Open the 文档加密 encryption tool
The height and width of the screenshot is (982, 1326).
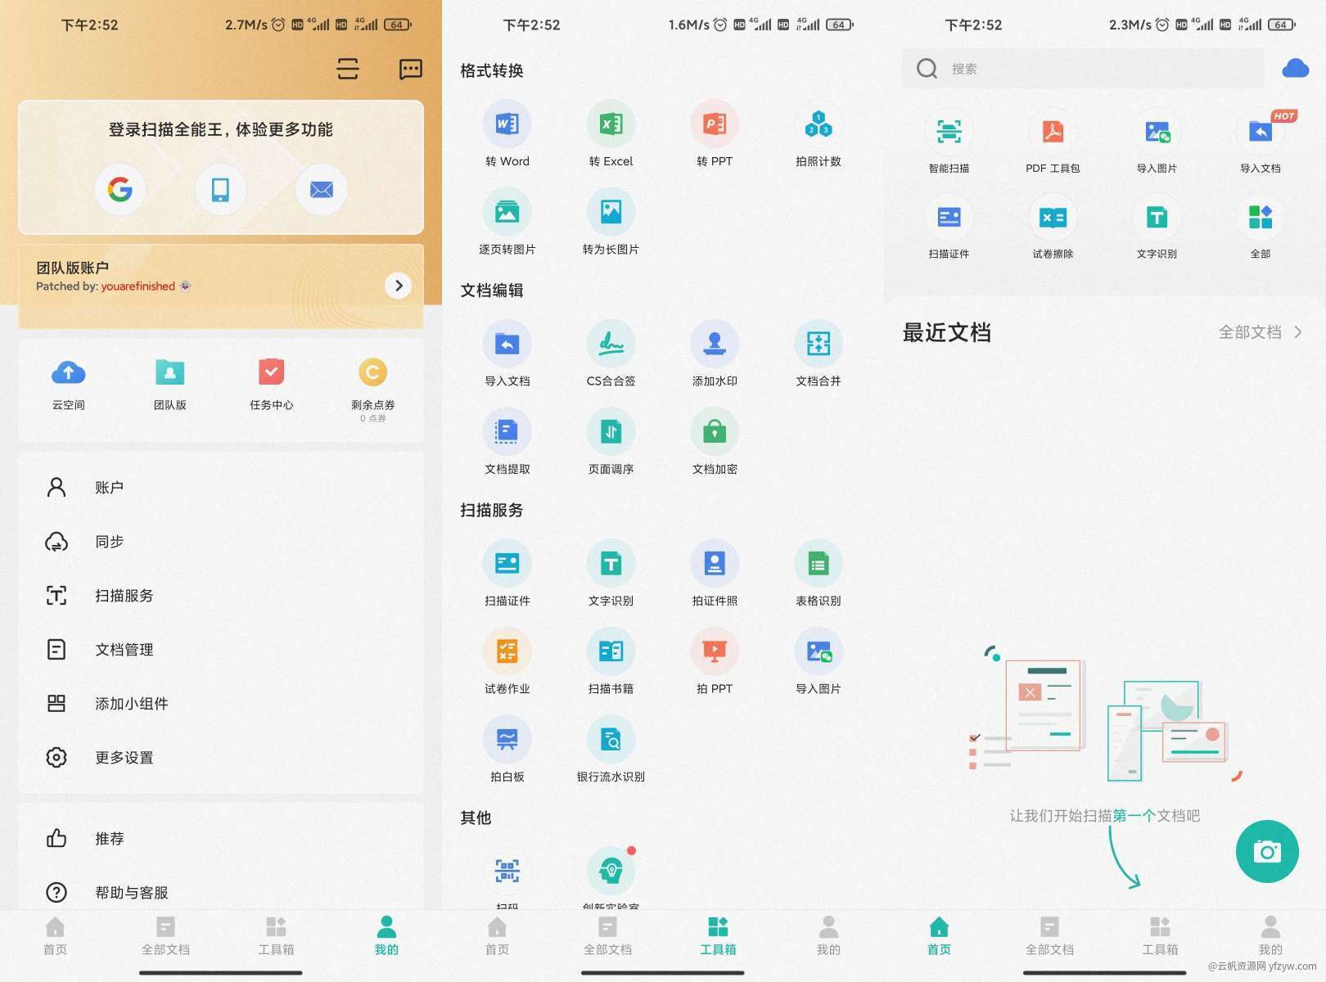point(715,442)
